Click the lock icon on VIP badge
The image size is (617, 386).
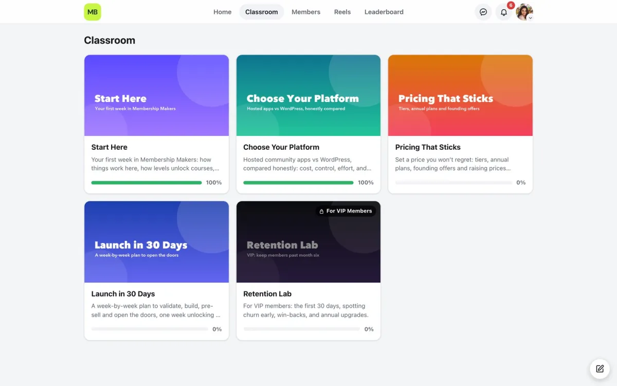coord(321,211)
